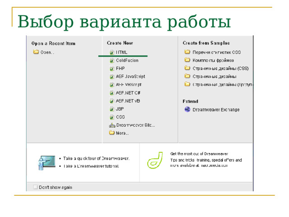Click the Open a Recent Item heading
This screenshot has width=289, height=217.
click(53, 43)
